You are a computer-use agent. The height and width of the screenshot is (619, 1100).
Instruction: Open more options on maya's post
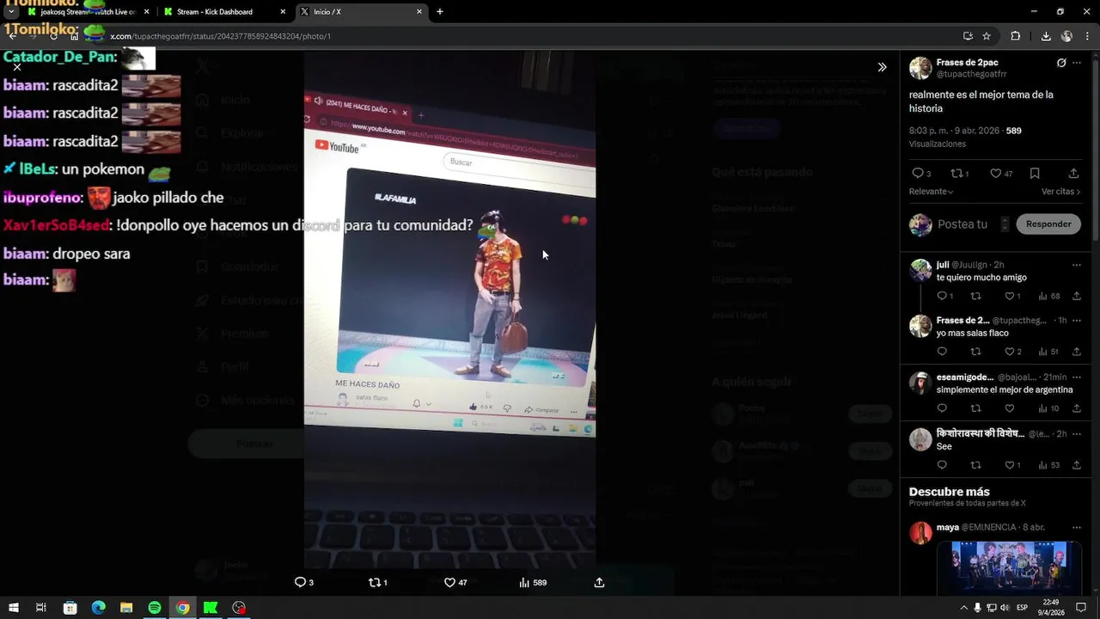[1077, 527]
